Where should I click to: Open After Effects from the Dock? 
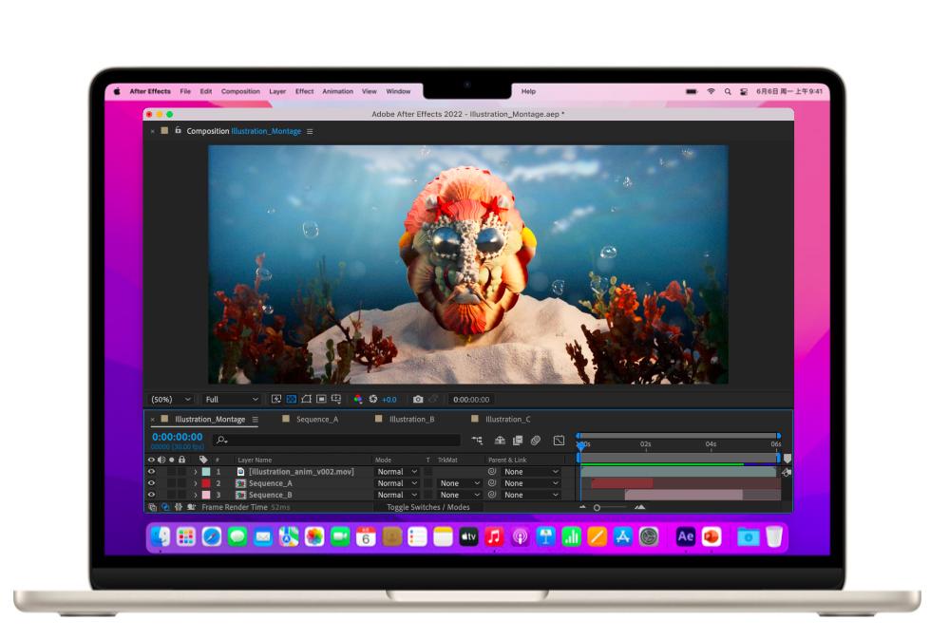tap(685, 536)
